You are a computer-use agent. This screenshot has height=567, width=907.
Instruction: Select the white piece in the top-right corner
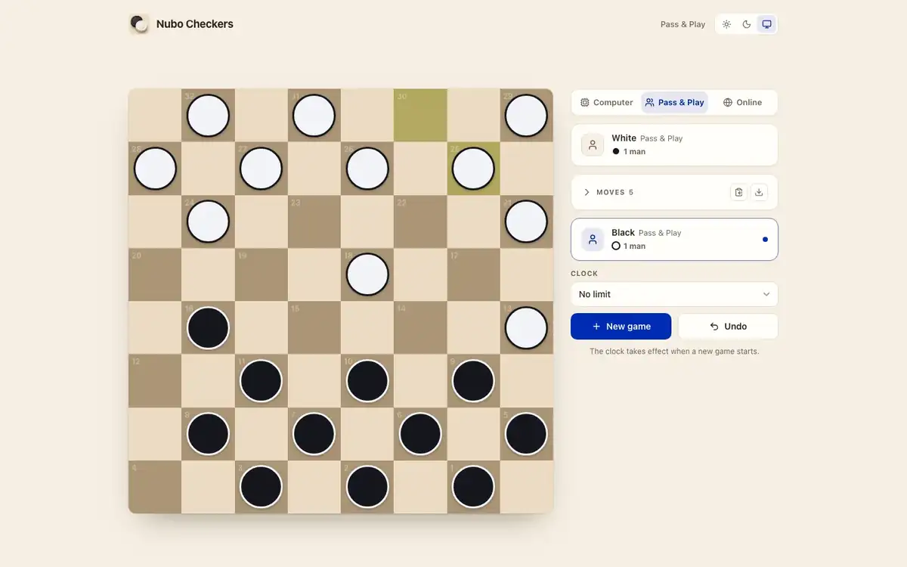click(526, 116)
